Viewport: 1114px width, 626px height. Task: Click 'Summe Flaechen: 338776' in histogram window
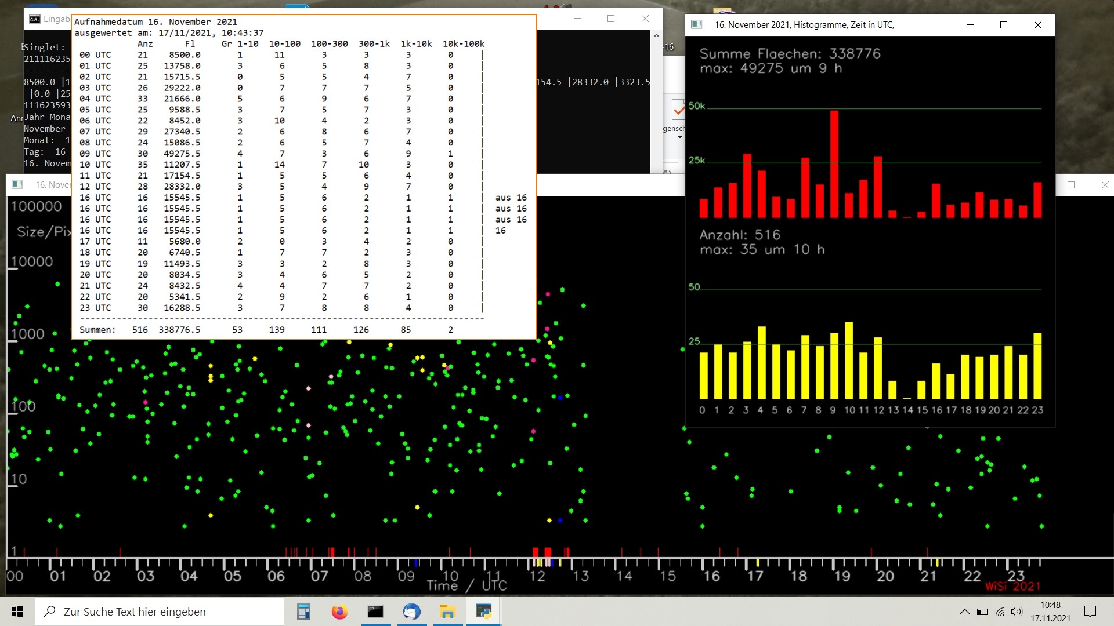(x=790, y=54)
